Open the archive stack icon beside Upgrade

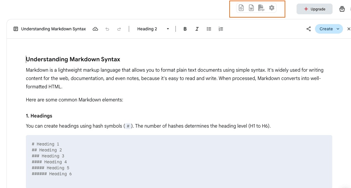click(342, 9)
